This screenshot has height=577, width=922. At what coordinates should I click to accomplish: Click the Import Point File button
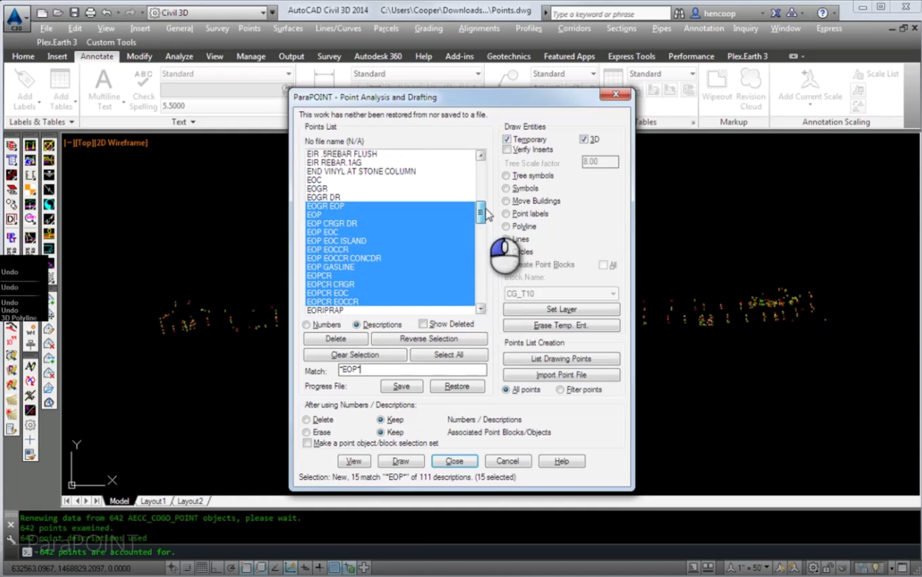[562, 375]
